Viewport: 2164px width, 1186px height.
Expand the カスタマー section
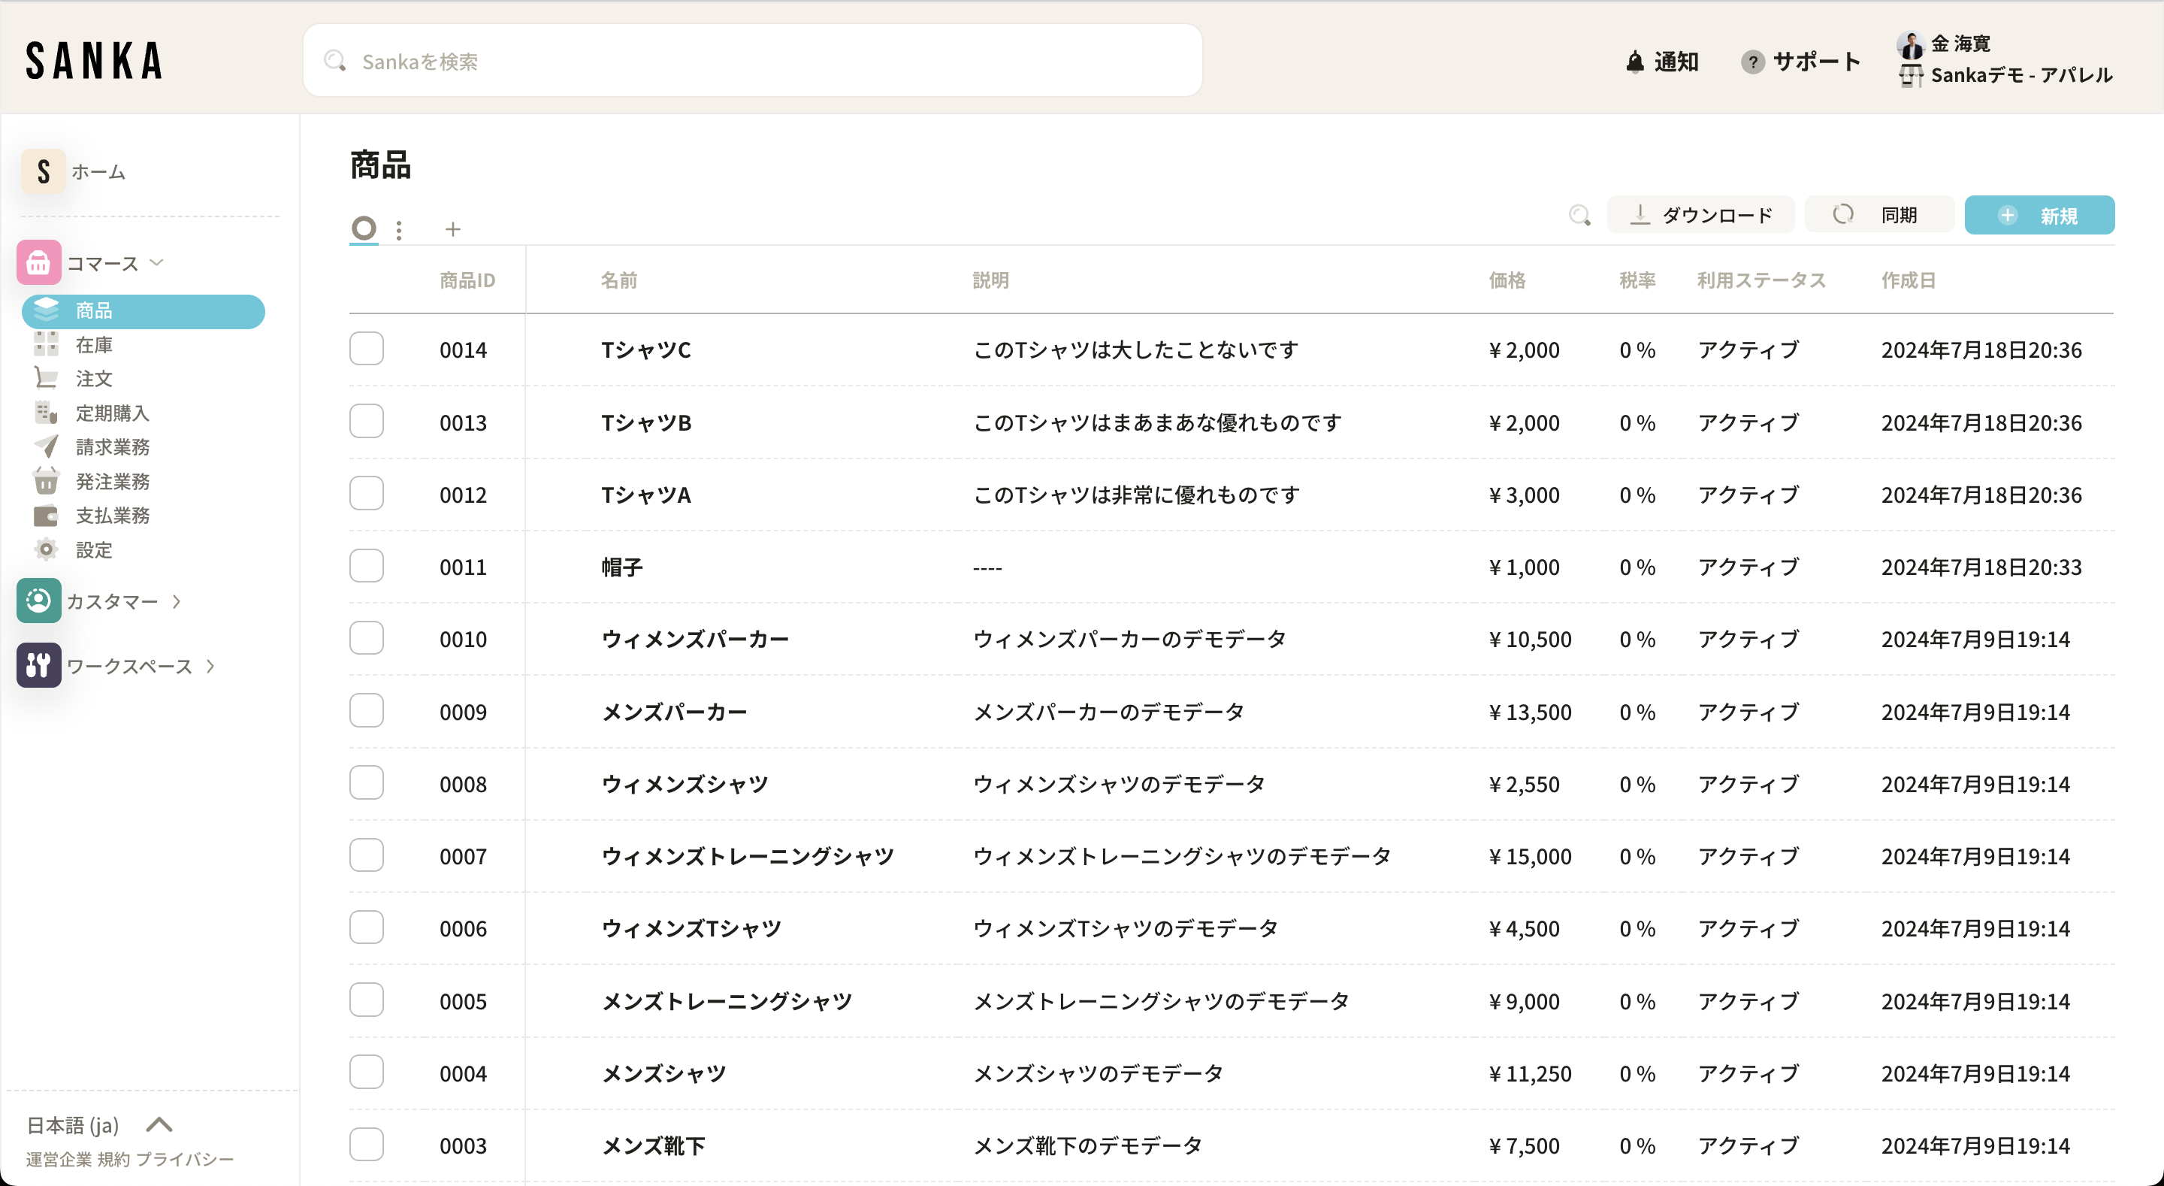177,601
